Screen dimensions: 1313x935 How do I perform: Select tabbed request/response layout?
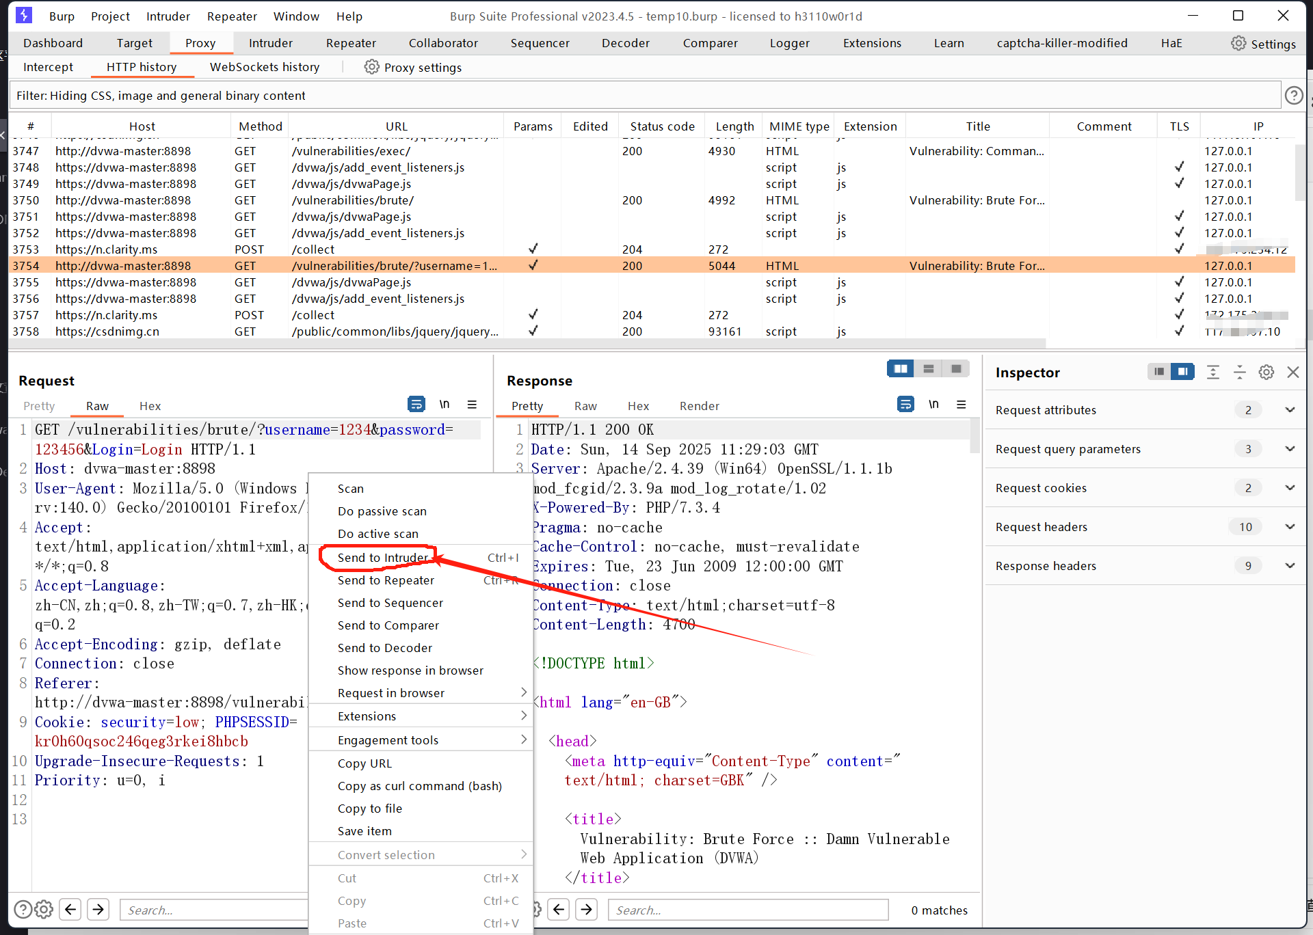[x=956, y=369]
